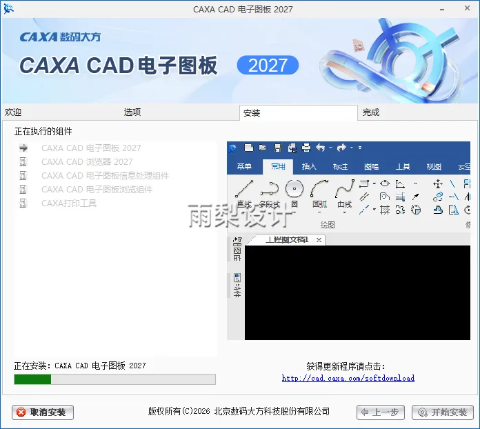Viewport: 480px width, 429px height.
Task: Open the Undo history dropdown arrow in preview
Action: tap(330, 148)
